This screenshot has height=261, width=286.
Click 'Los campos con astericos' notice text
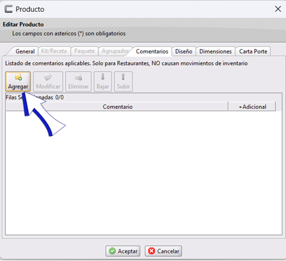pyautogui.click(x=69, y=34)
